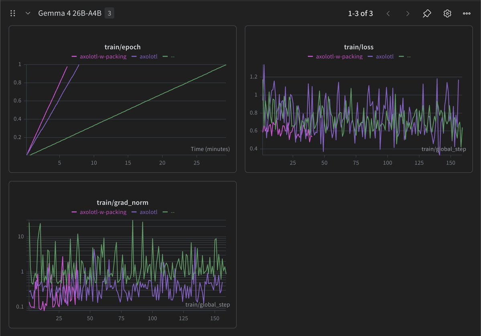Click the Gemma 4 26B-A4B section title

pos(69,13)
